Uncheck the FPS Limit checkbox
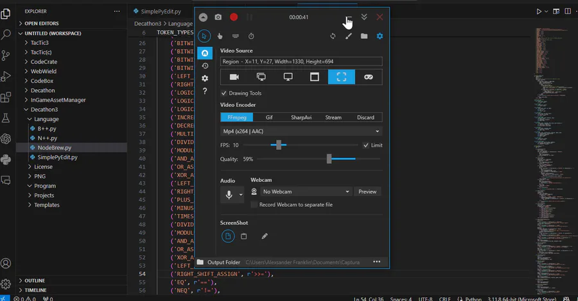Image resolution: width=578 pixels, height=301 pixels. tap(365, 145)
